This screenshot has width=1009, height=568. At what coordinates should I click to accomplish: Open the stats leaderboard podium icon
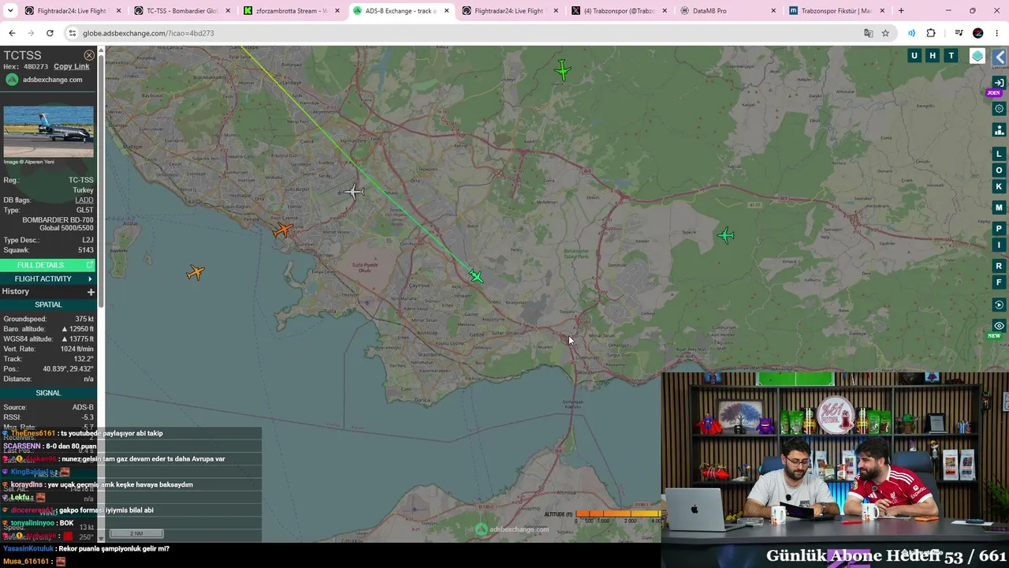coord(1000,130)
